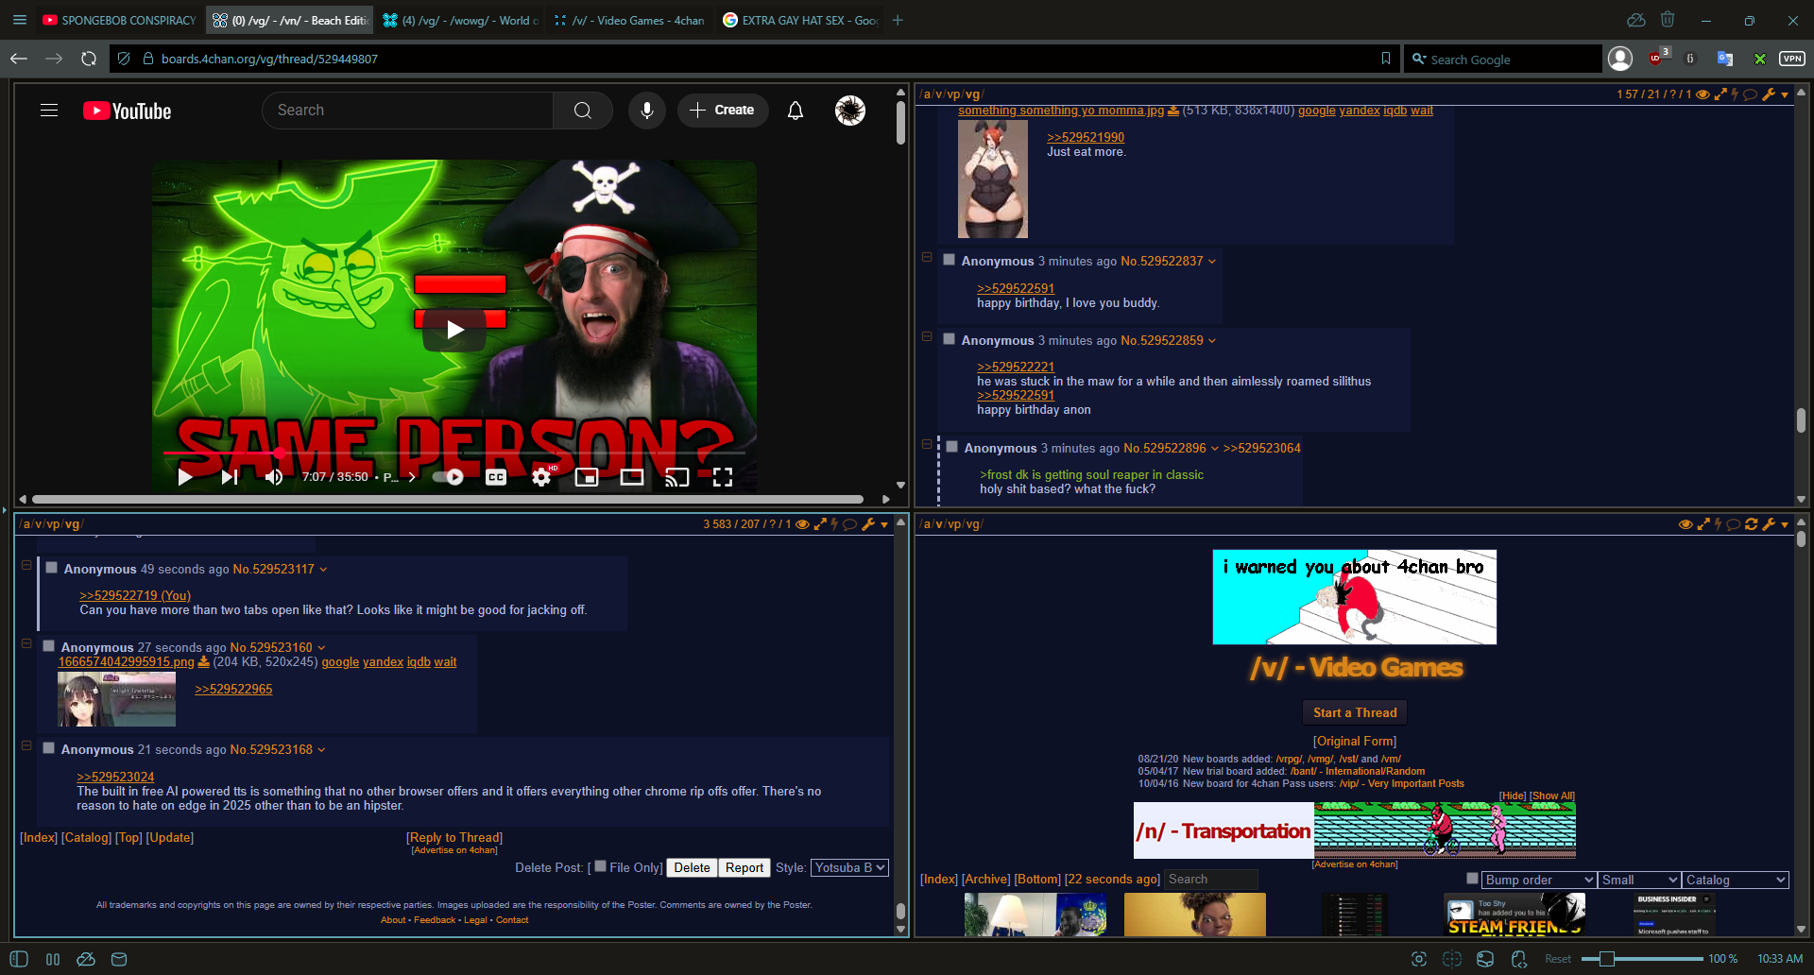Skip to the next video in player
The width and height of the screenshot is (1814, 975).
point(230,477)
